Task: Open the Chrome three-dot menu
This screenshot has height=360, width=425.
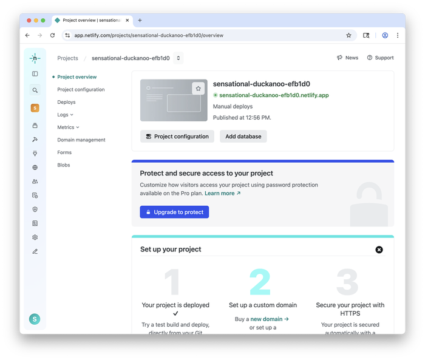Action: pos(398,35)
